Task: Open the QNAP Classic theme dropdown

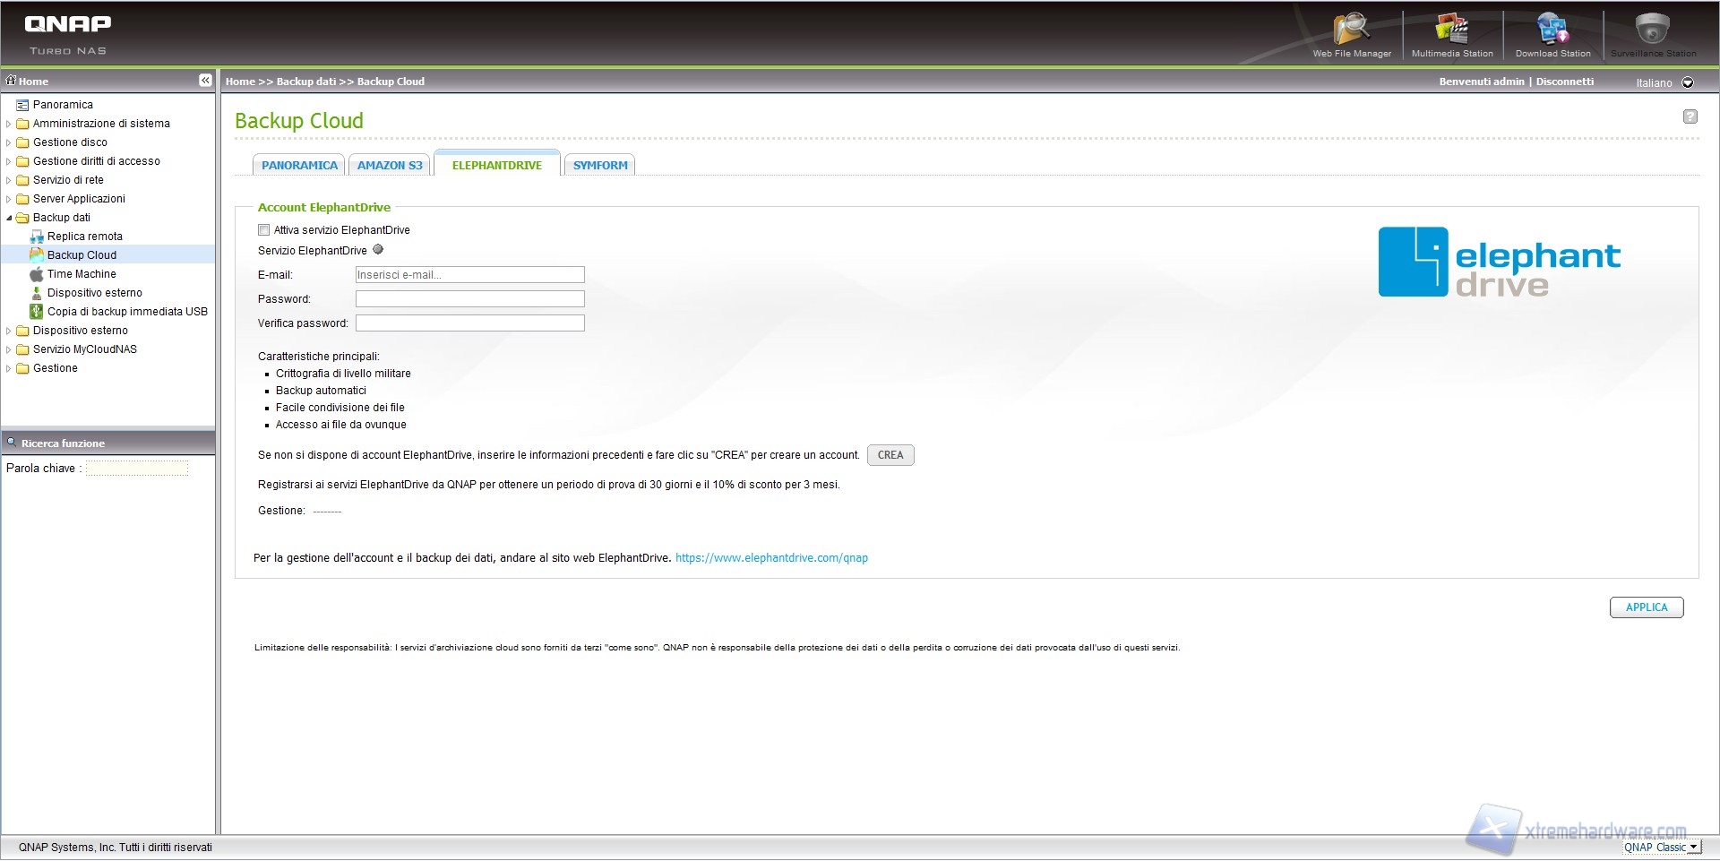Action: pos(1692,847)
